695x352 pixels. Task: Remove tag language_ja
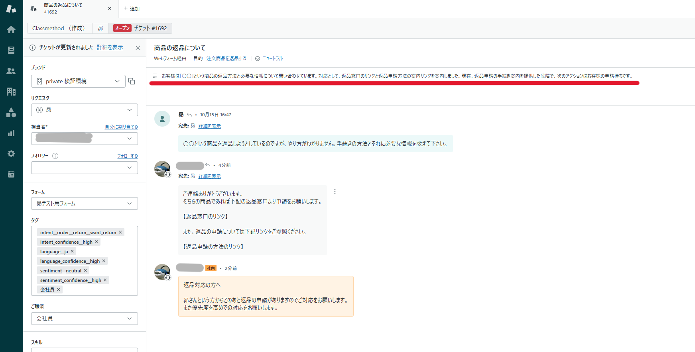[x=72, y=251]
